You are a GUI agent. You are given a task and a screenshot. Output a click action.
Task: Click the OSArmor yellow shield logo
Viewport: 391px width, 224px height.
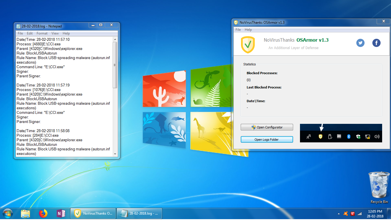[248, 45]
